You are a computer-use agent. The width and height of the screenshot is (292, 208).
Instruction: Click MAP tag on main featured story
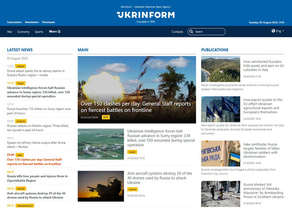click(x=106, y=117)
